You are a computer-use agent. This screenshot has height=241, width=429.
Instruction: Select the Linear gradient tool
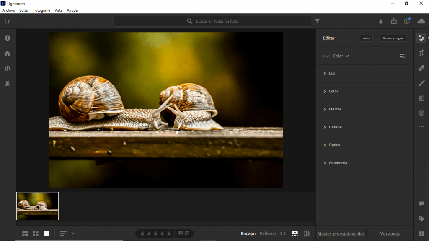point(421,98)
